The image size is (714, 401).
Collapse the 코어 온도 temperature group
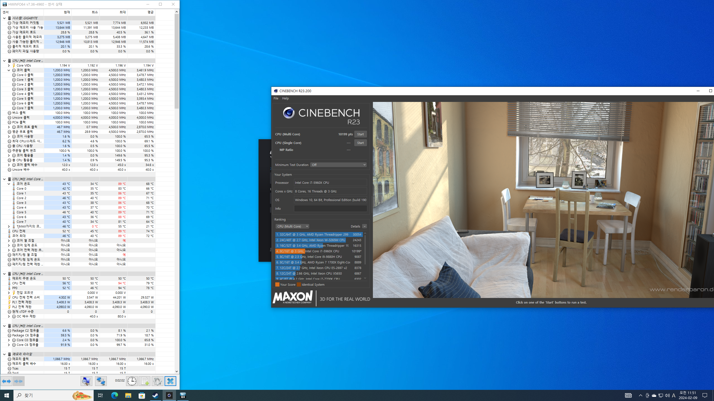9,184
